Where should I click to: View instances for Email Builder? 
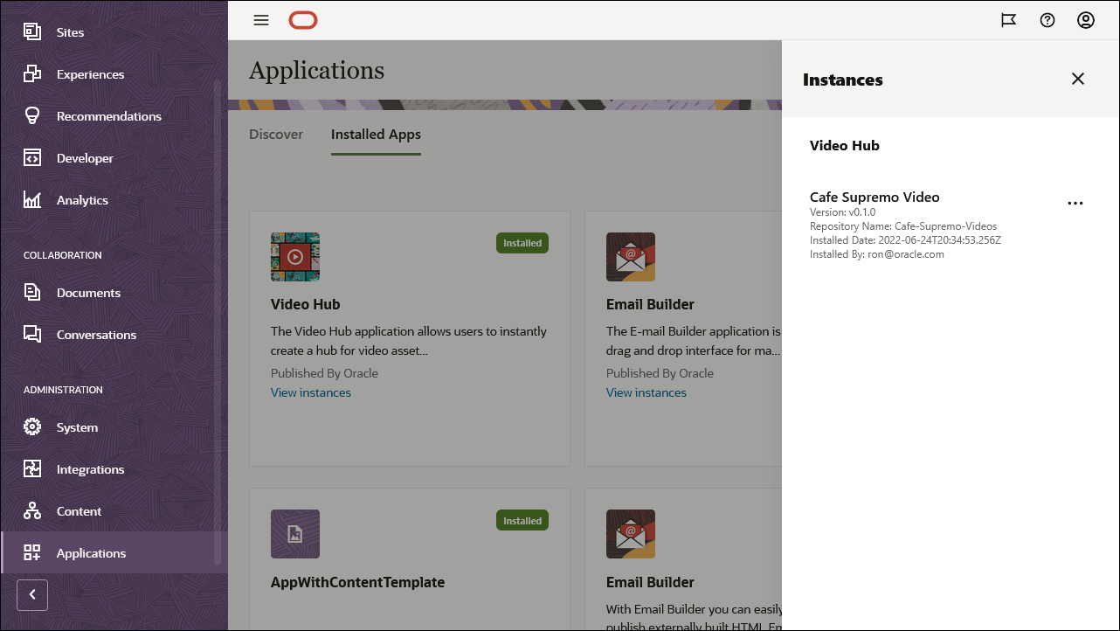point(646,392)
